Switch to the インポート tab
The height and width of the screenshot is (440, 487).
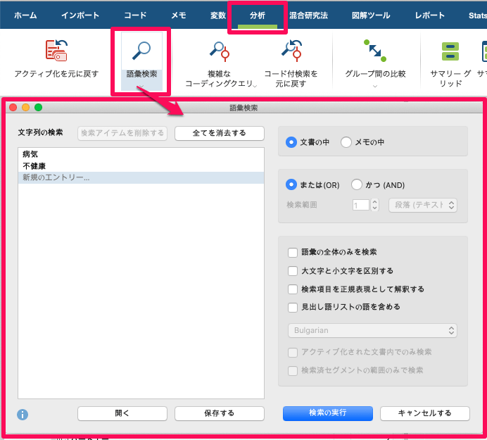(x=80, y=15)
